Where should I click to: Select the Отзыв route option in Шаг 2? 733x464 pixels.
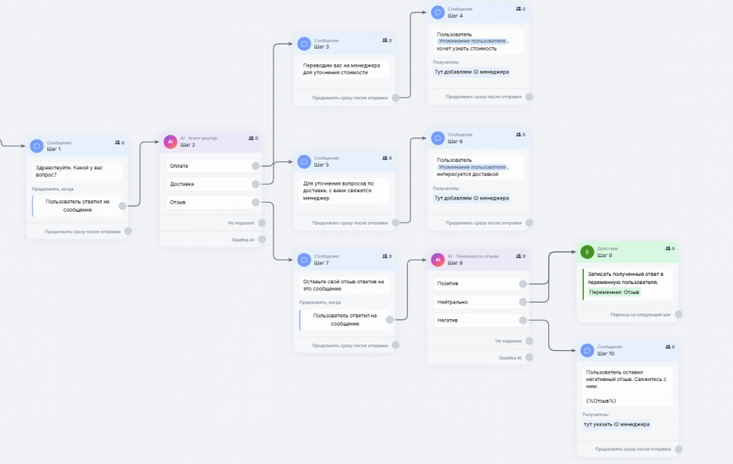coord(210,203)
